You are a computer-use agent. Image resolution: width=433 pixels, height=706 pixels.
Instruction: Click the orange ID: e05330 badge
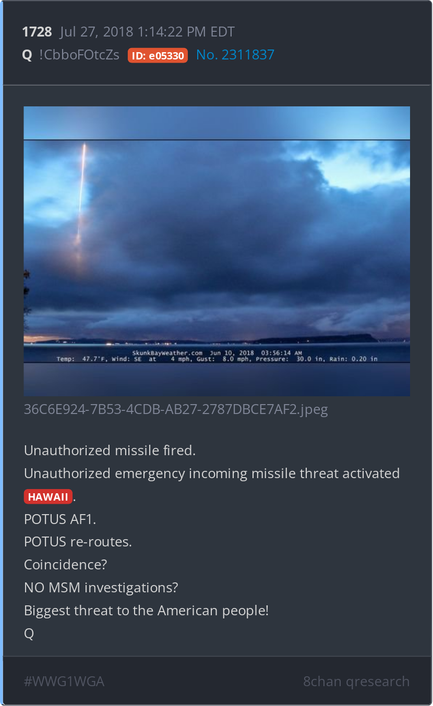tap(158, 55)
